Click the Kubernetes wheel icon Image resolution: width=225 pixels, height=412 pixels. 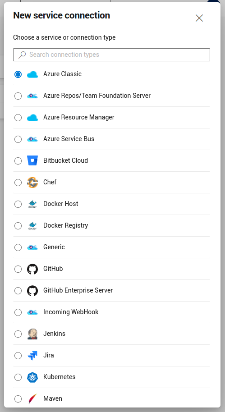click(32, 377)
